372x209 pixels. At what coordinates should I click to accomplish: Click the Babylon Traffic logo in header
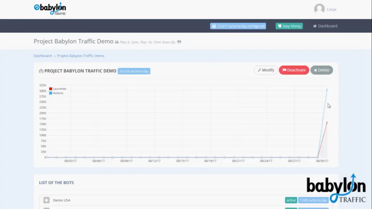point(50,9)
